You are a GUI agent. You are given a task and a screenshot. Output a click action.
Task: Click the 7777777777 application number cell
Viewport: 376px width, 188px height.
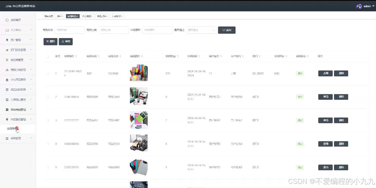coord(72,120)
